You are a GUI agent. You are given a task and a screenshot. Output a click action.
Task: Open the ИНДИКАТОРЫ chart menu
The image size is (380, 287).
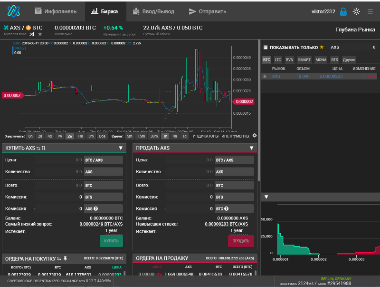pyautogui.click(x=206, y=136)
